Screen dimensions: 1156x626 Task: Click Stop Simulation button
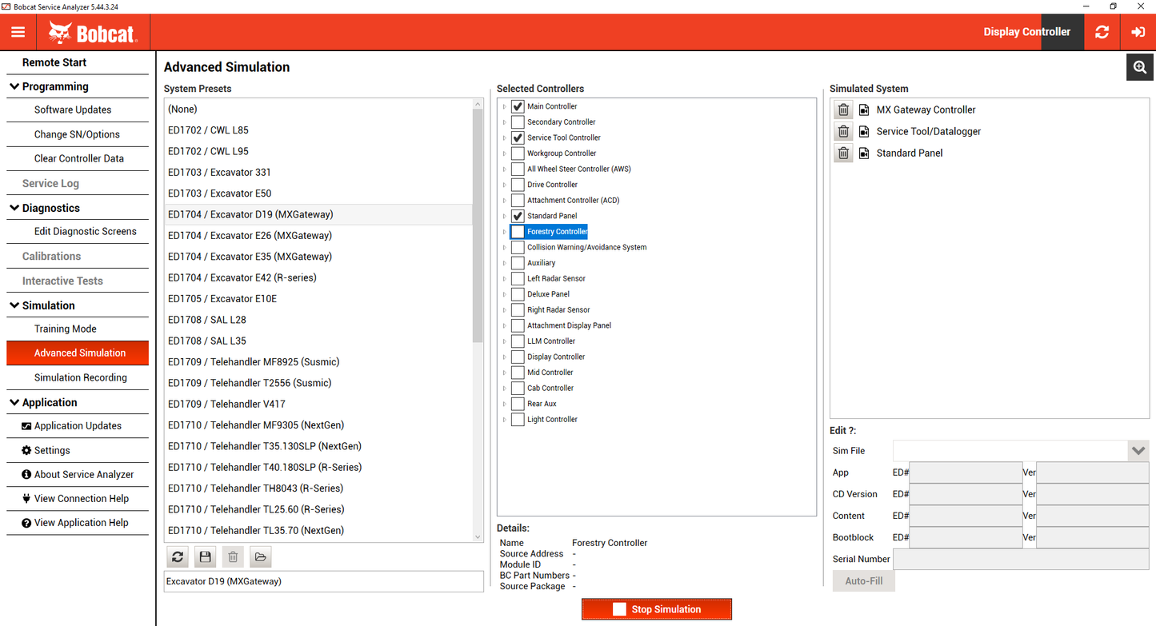coord(657,609)
